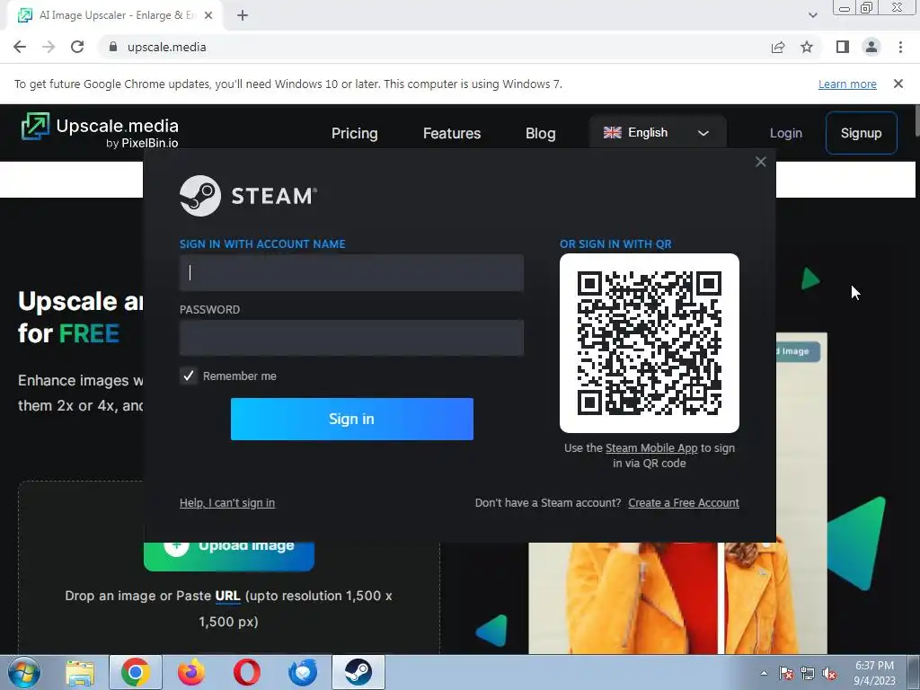The height and width of the screenshot is (690, 920).
Task: Click the Signup button
Action: point(861,133)
